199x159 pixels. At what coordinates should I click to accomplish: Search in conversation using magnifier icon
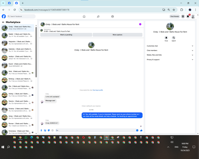click(x=174, y=38)
